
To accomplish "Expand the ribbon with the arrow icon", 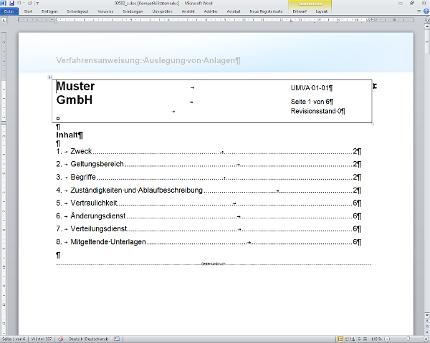I will point(418,12).
